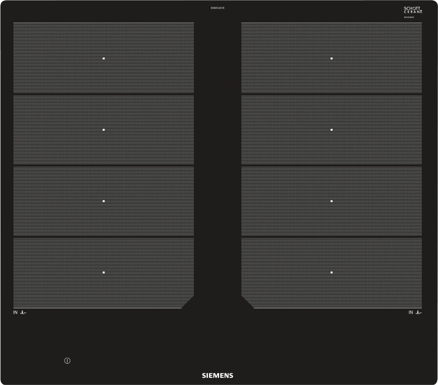
Task: Click the angled corner of bottom-left zone
Action: (x=188, y=302)
